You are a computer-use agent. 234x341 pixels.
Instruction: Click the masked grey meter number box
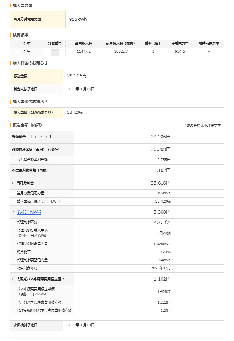(55, 52)
